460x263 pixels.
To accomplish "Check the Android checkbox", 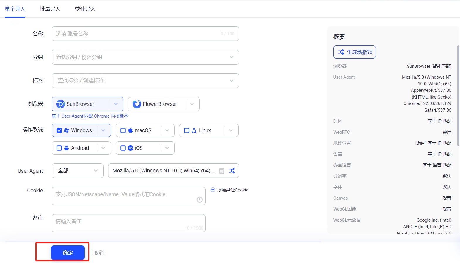I will pyautogui.click(x=59, y=148).
